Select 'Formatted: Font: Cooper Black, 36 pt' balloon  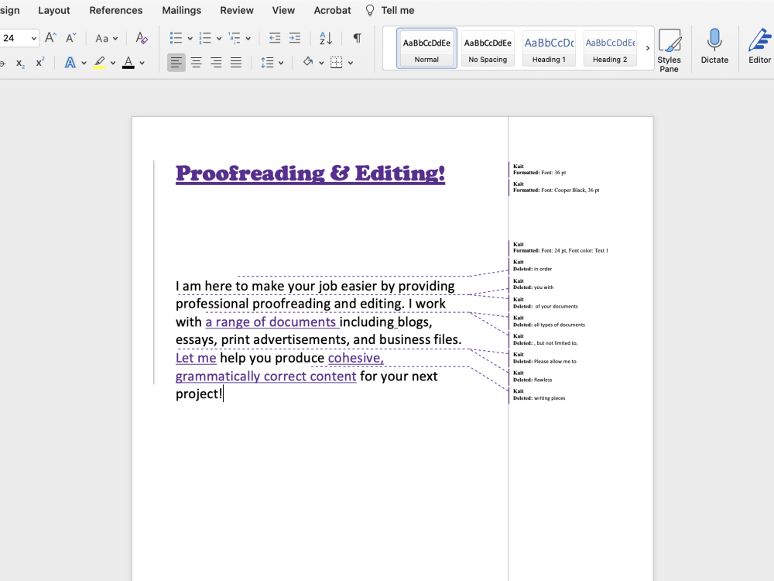pyautogui.click(x=556, y=187)
